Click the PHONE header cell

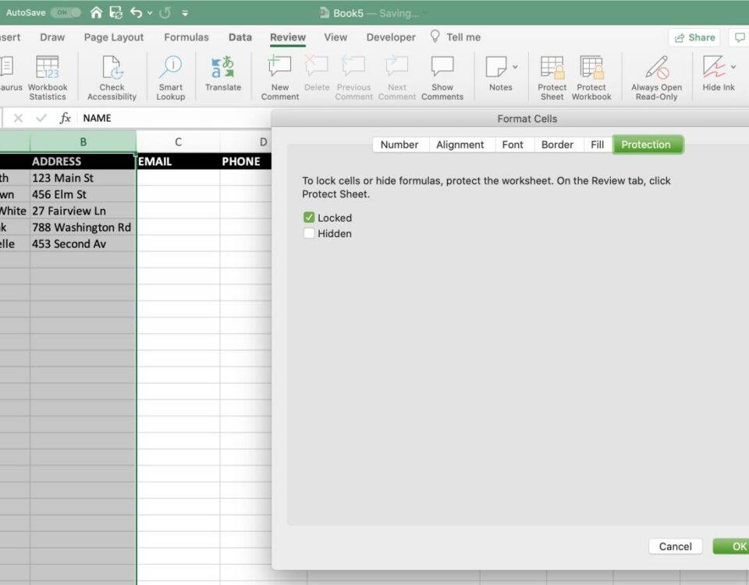pos(246,161)
